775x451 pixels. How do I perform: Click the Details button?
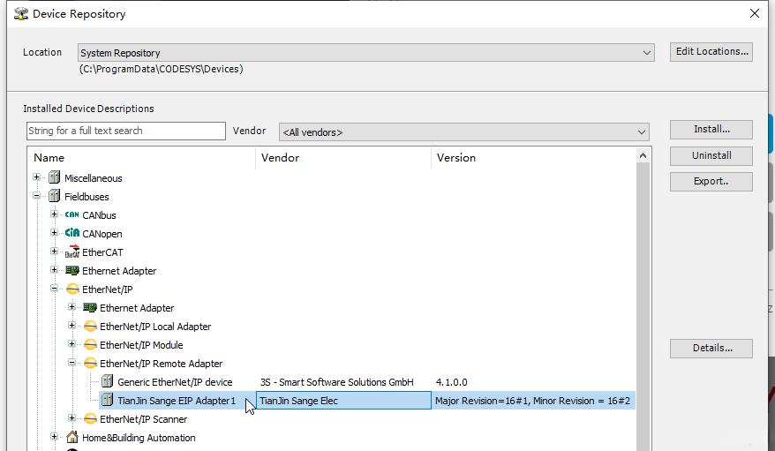pos(711,349)
